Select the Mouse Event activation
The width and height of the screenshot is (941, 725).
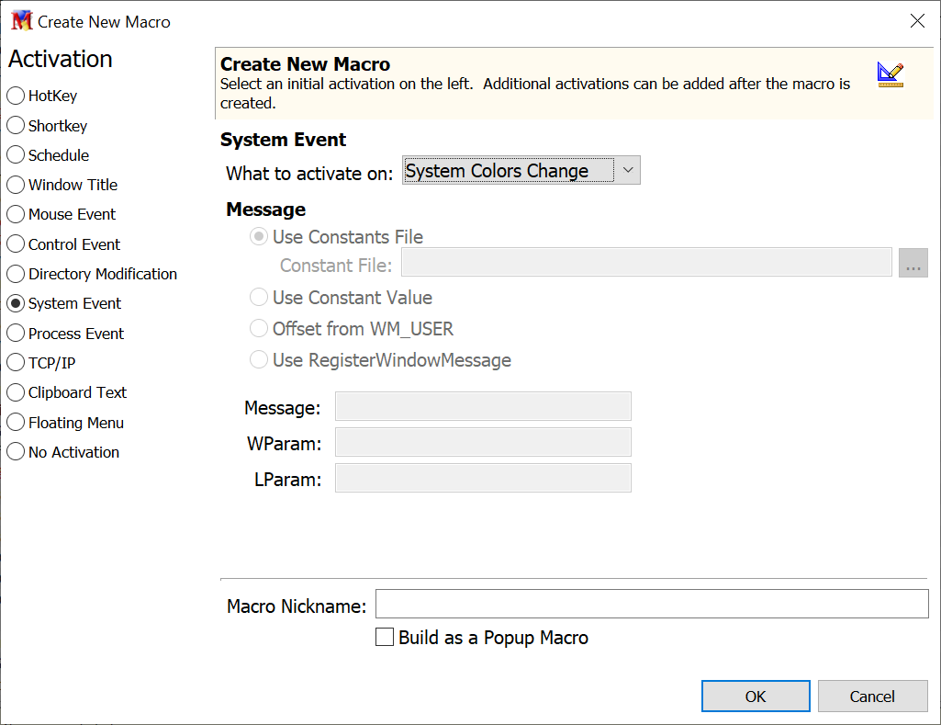(16, 214)
